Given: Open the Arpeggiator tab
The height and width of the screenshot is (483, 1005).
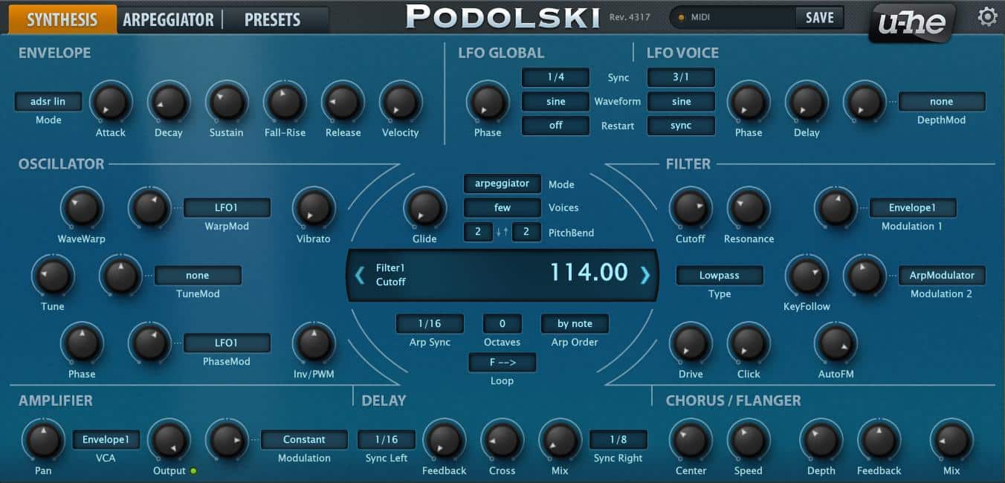Looking at the screenshot, I should 168,19.
